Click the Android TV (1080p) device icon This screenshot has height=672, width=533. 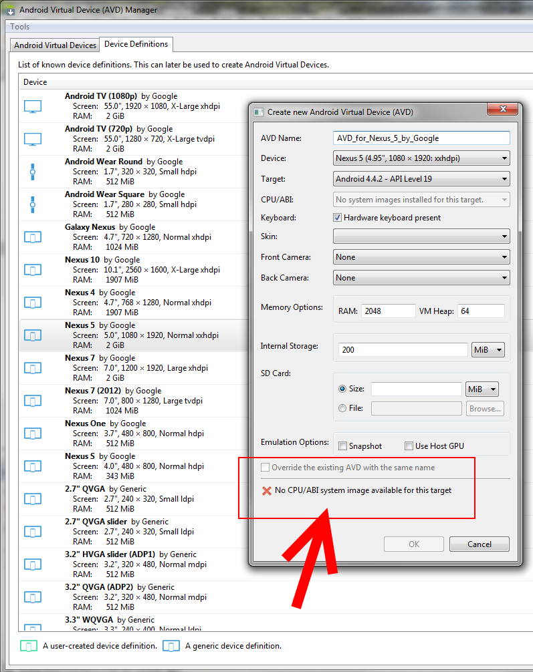coord(33,106)
